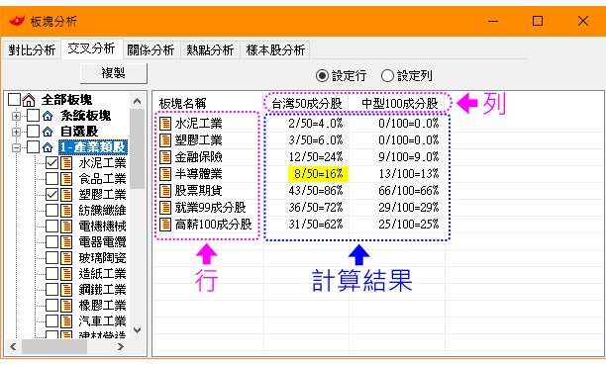Check the 自選股 checkbox
Viewport: 606px width, 365px height.
point(33,132)
